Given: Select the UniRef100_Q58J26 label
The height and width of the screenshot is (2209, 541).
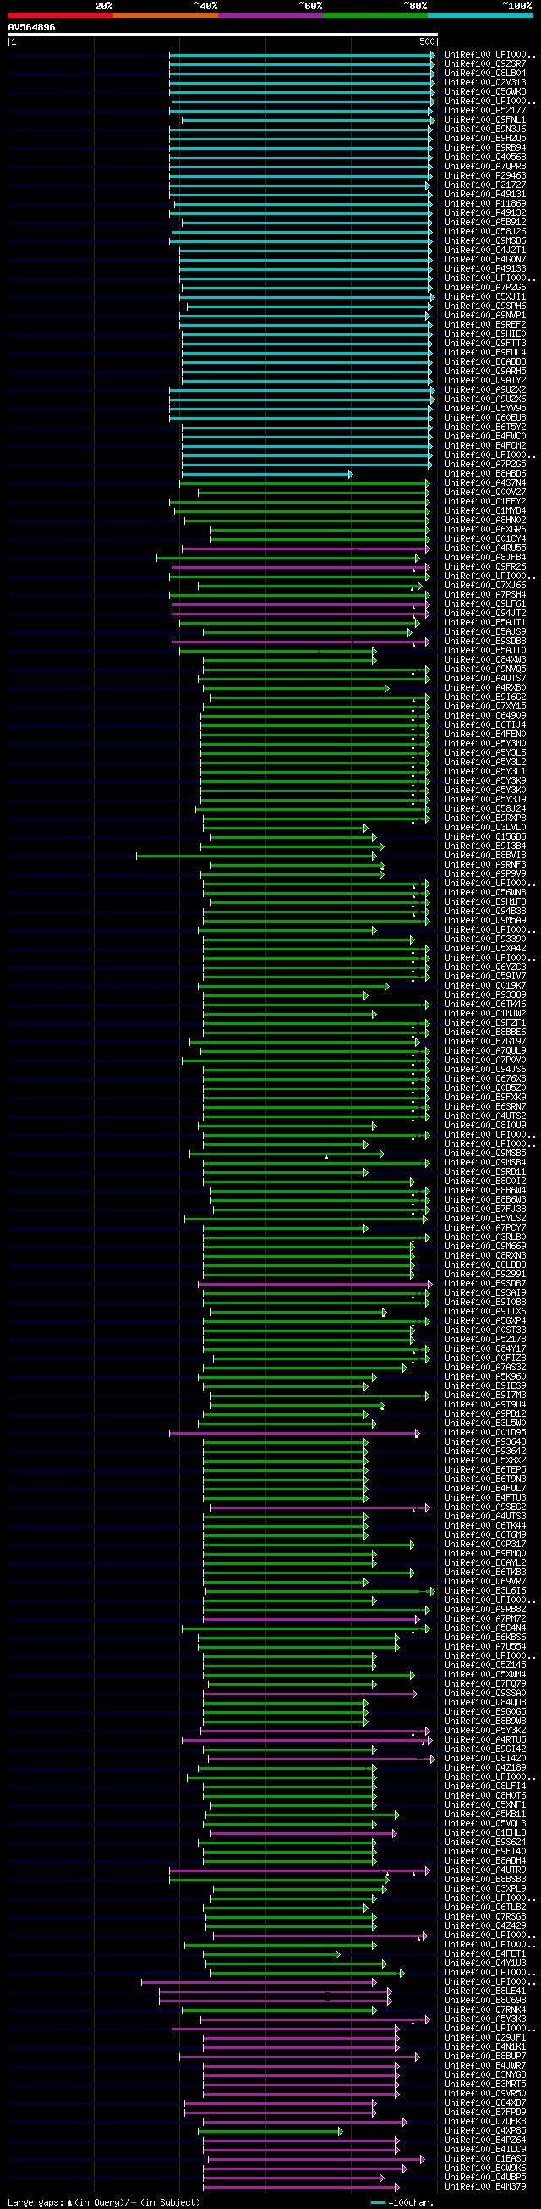Looking at the screenshot, I should click(485, 232).
